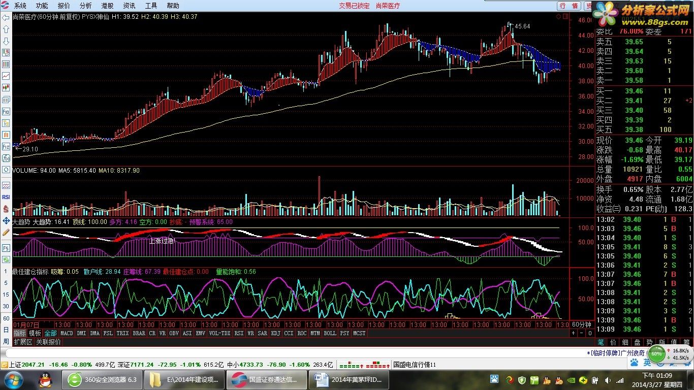Image resolution: width=694 pixels, height=390 pixels.
Task: Open the 关联报价 tab
Action: point(48,342)
